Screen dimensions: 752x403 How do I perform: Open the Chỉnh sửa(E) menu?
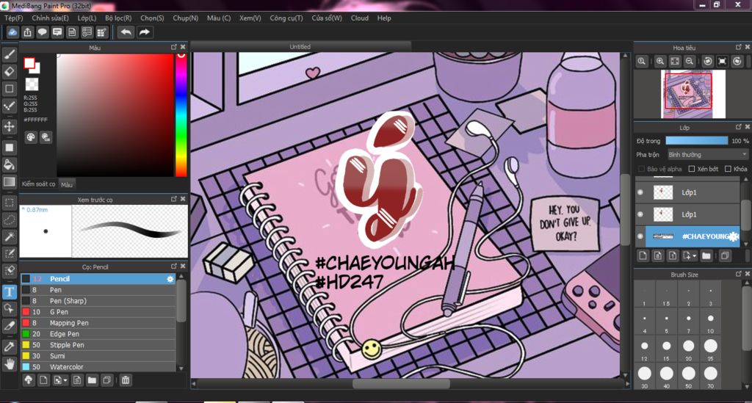(51, 18)
